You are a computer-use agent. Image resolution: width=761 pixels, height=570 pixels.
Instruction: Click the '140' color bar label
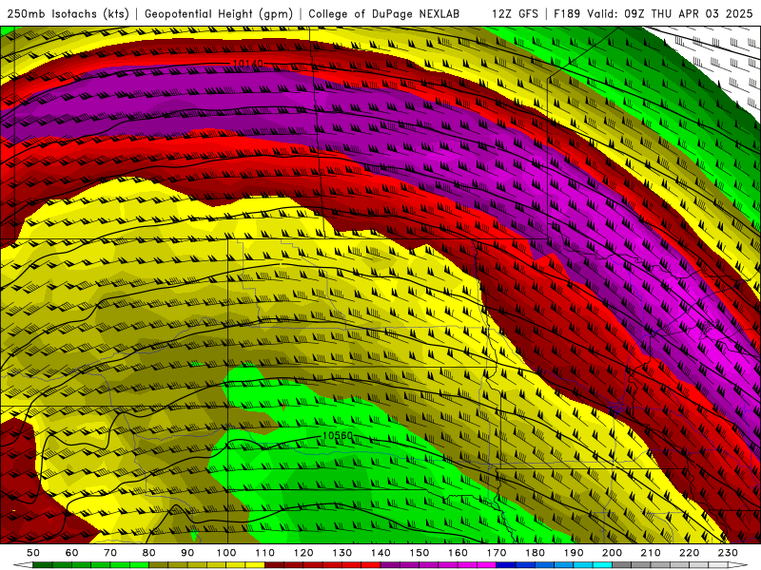click(380, 553)
